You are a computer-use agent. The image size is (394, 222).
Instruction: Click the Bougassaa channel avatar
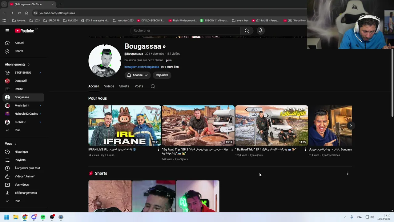(105, 61)
